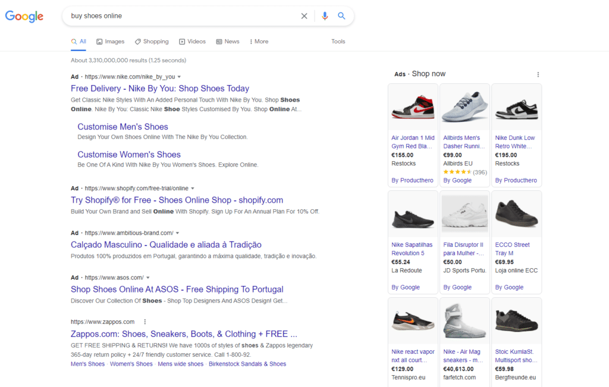This screenshot has height=387, width=609.
Task: Expand the asos.com ad URL dropdown arrow
Action: 148,278
